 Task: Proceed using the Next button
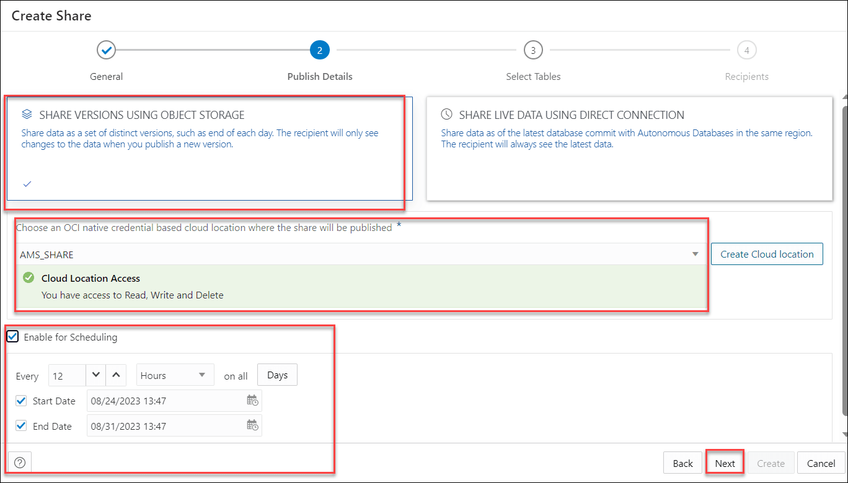point(724,463)
